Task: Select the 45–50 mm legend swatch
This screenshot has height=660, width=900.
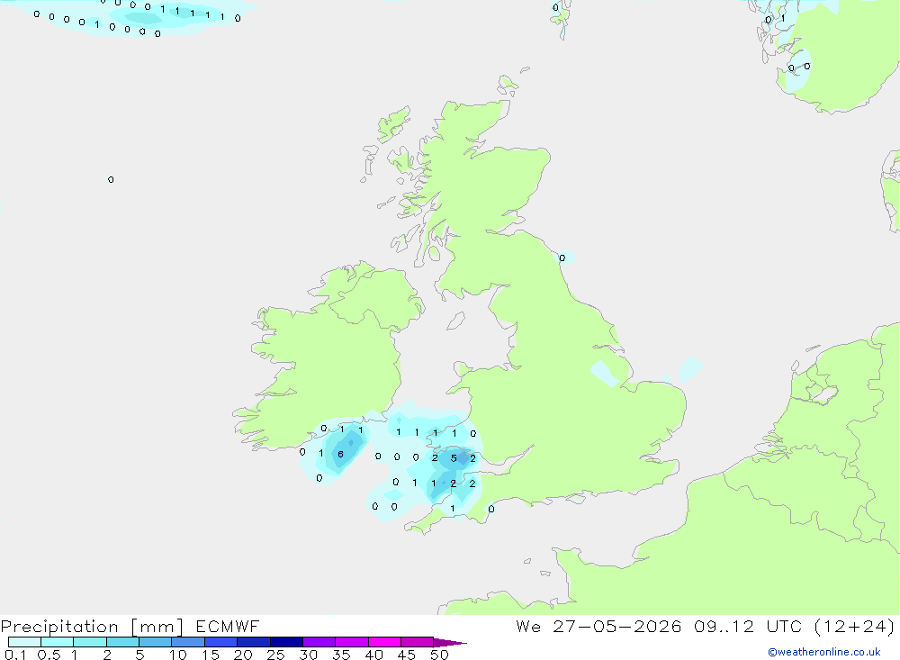Action: click(x=418, y=642)
